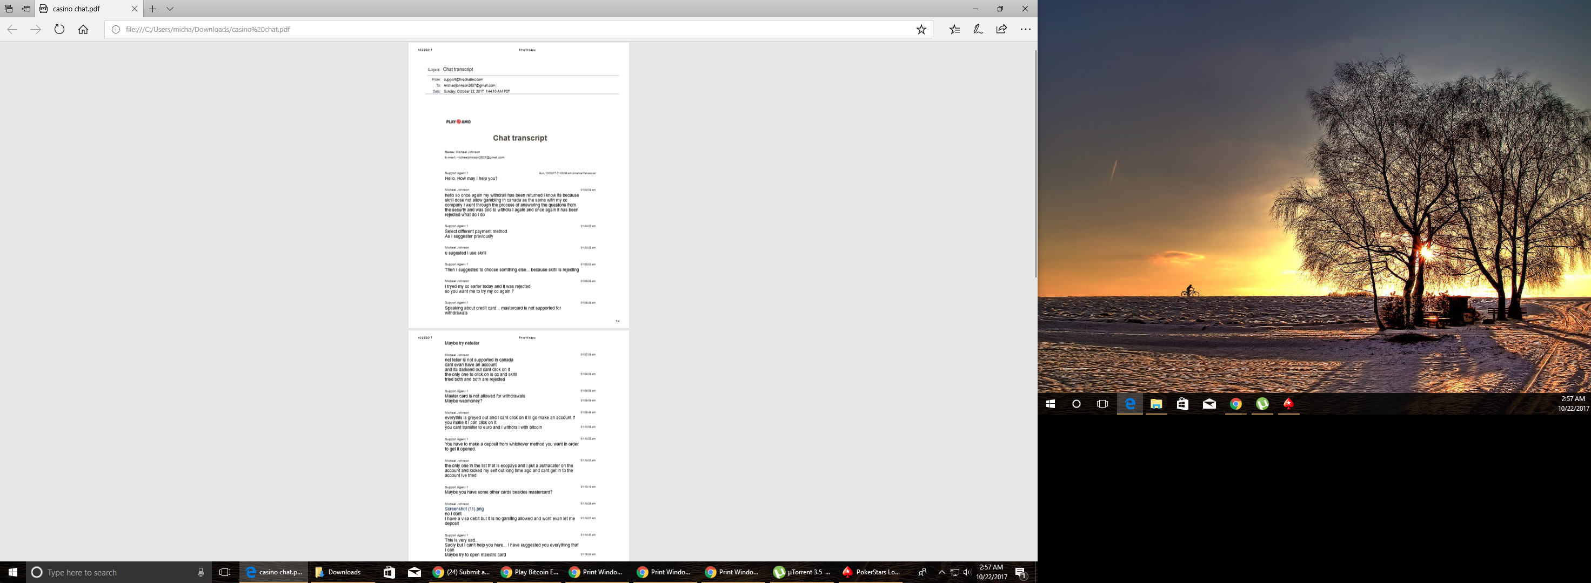Image resolution: width=1591 pixels, height=583 pixels.
Task: Click the 'Hello. How may I help you?' line
Action: pyautogui.click(x=471, y=178)
